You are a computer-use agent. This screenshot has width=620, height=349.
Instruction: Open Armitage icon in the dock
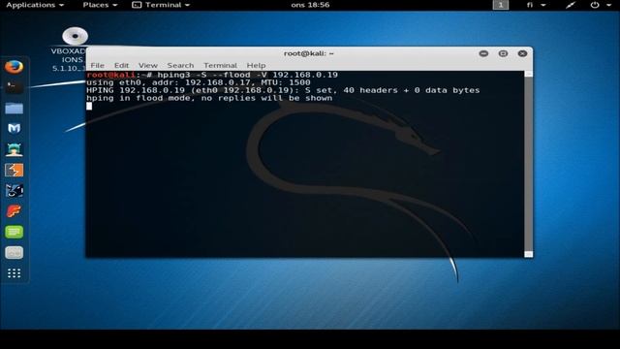coord(14,149)
